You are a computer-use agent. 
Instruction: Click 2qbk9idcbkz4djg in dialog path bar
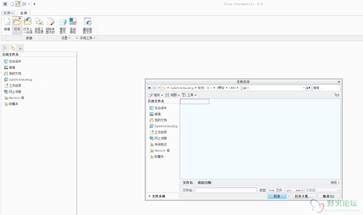coord(182,88)
